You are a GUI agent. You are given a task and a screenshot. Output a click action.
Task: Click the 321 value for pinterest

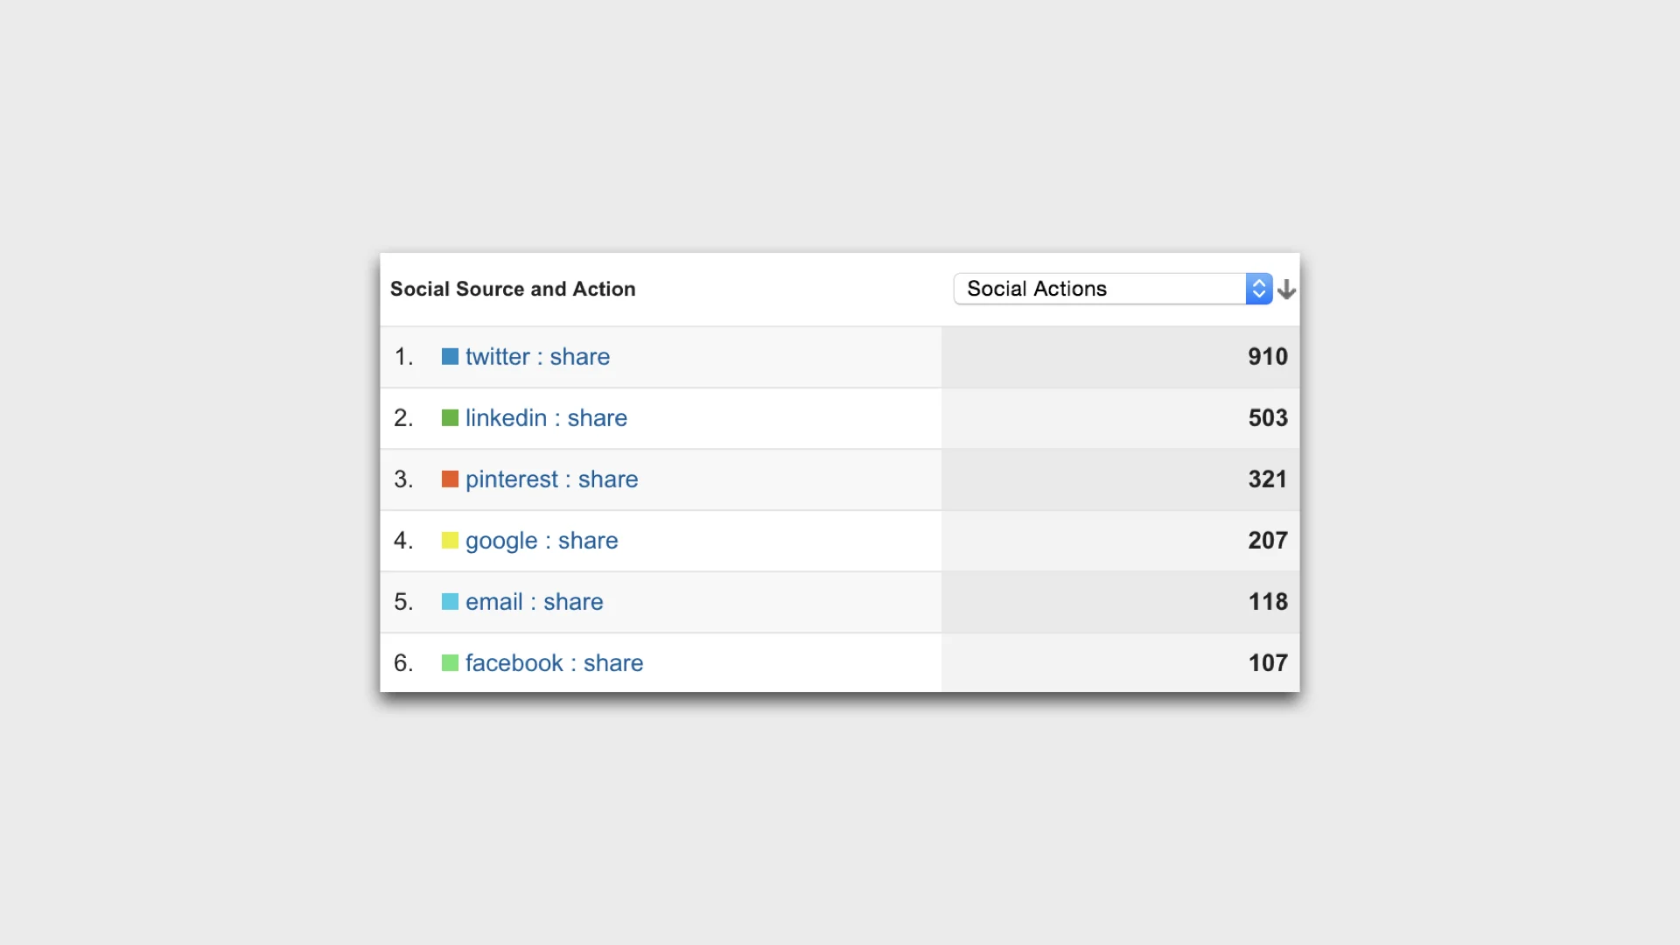pos(1267,479)
